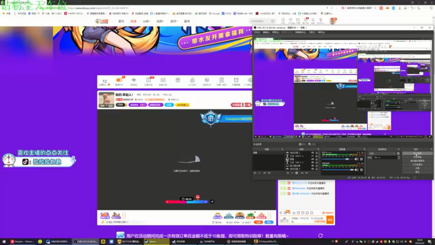Move source down arrow in OBS Sources panel

coord(307,173)
